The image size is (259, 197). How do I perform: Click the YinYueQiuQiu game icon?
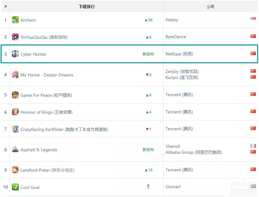click(x=15, y=37)
